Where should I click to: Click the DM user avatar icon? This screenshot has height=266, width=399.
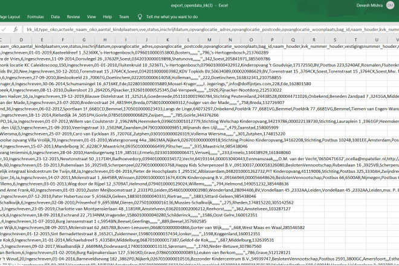390,5
